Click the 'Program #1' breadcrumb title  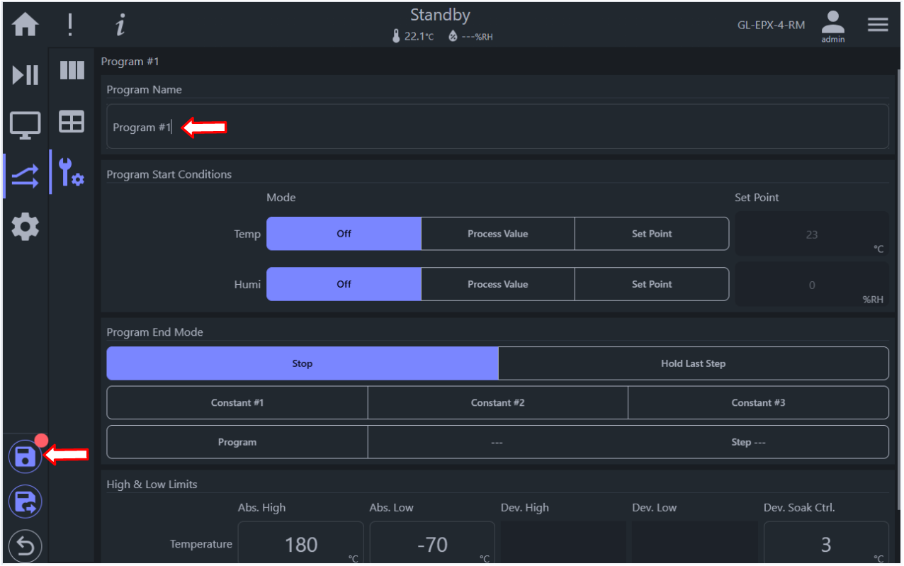[130, 62]
